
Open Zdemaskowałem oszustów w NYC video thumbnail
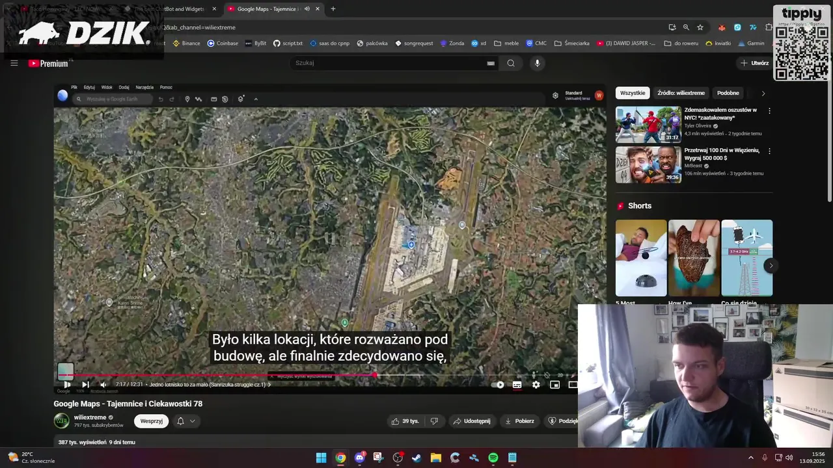tap(648, 124)
